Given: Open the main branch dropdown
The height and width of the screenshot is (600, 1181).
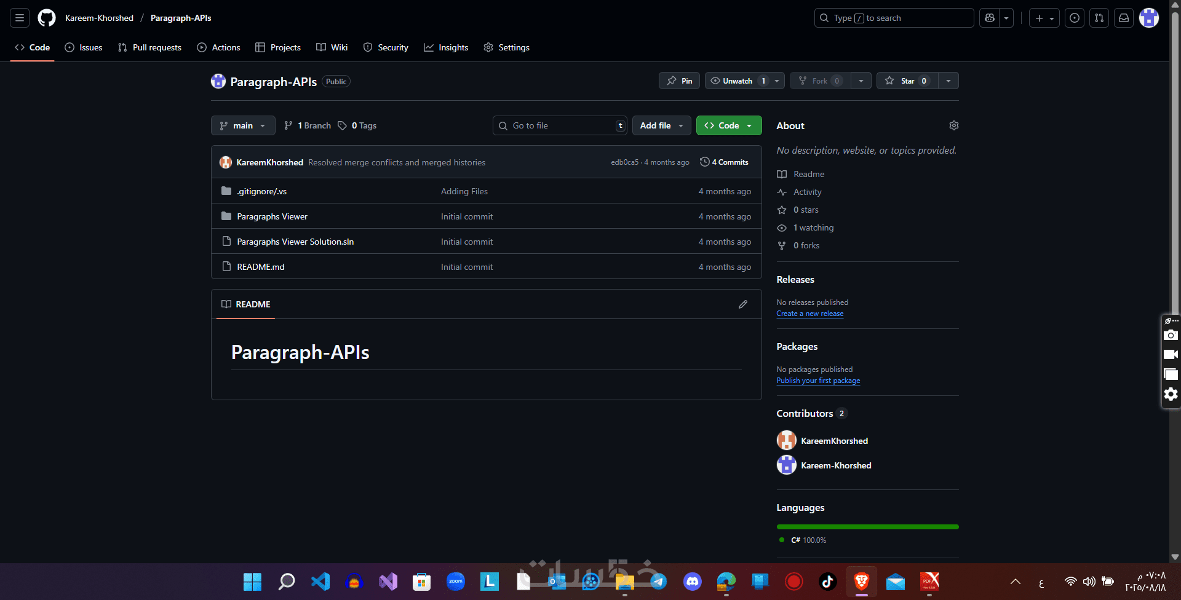Looking at the screenshot, I should tap(243, 125).
